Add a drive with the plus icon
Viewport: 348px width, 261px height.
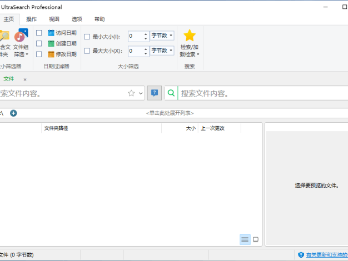pos(13,113)
